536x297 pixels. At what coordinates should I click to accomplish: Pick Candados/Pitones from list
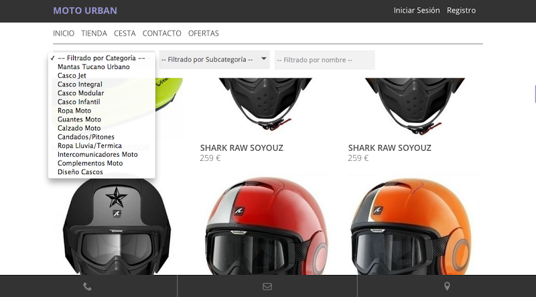point(102,137)
